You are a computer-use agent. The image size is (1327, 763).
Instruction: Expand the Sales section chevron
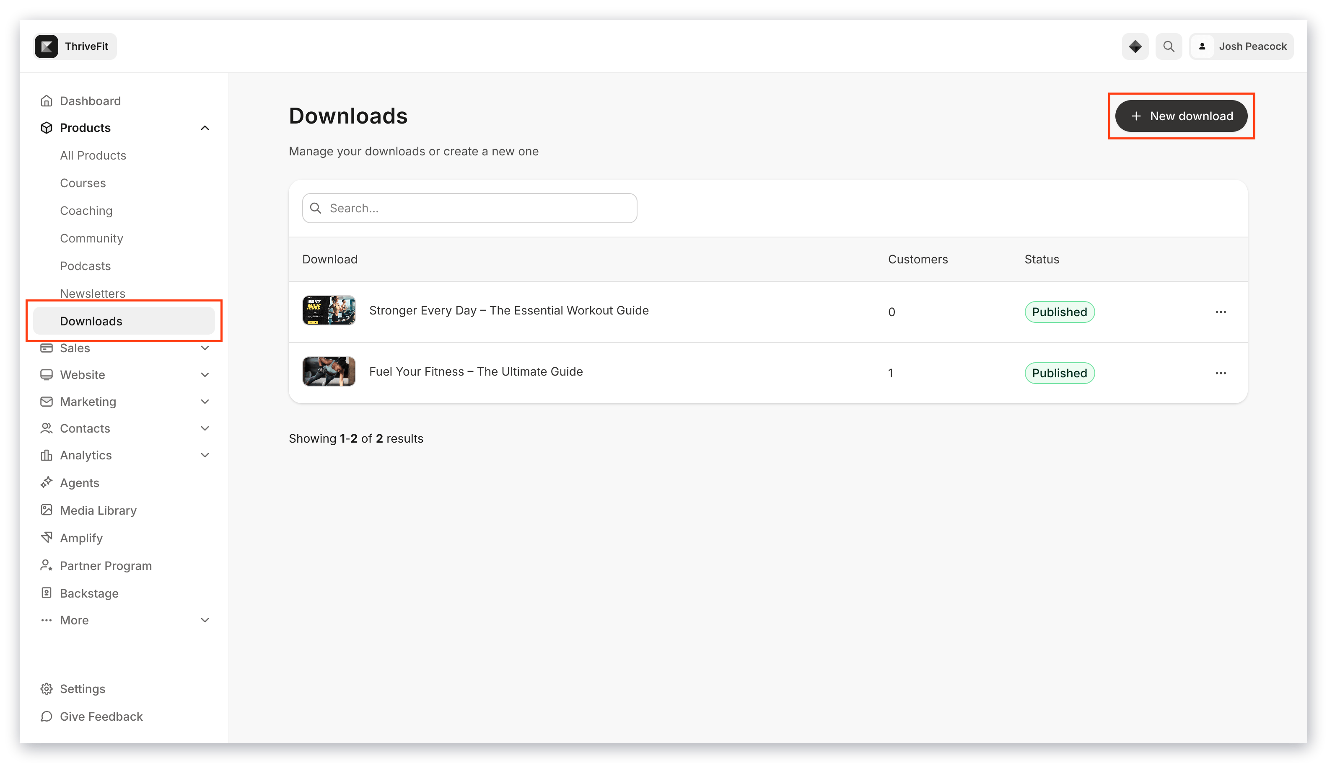tap(205, 348)
